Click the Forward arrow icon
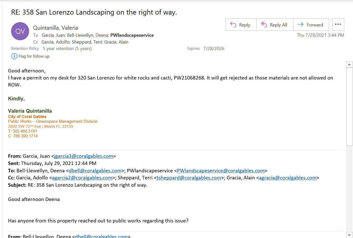The image size is (353, 238). tap(300, 24)
